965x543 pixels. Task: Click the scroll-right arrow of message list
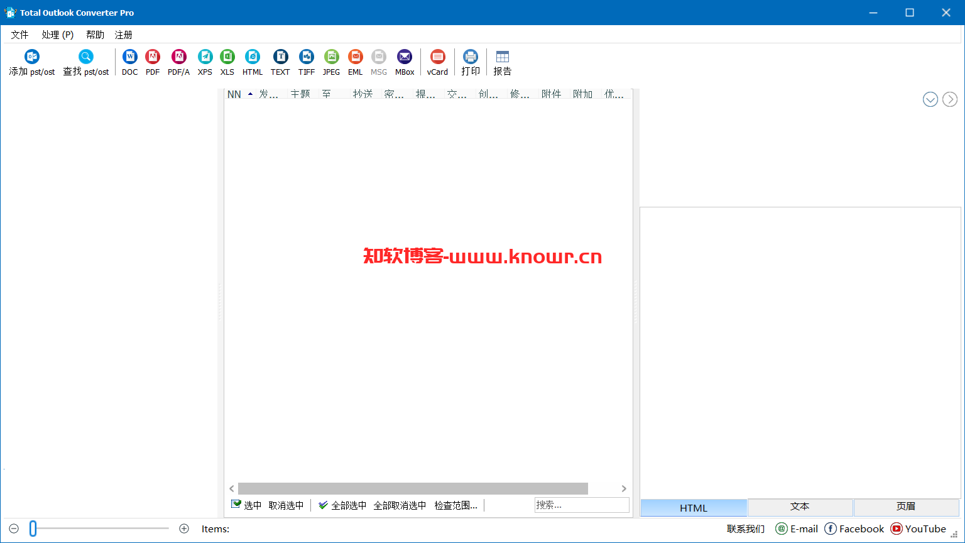tap(624, 488)
